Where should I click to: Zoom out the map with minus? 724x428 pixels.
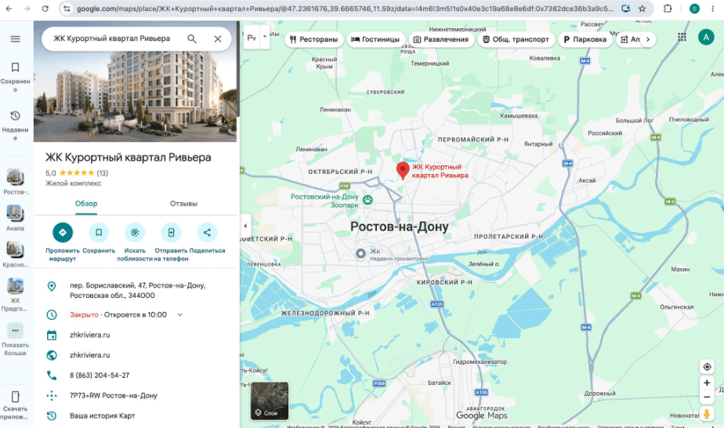click(707, 397)
